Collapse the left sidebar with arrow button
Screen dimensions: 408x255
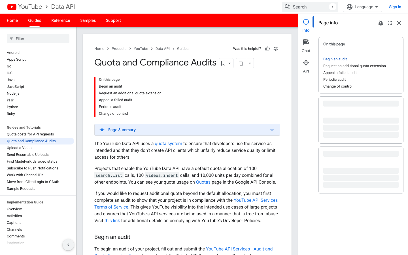click(x=68, y=245)
